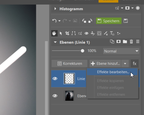Rotate the image right

(x=90, y=21)
